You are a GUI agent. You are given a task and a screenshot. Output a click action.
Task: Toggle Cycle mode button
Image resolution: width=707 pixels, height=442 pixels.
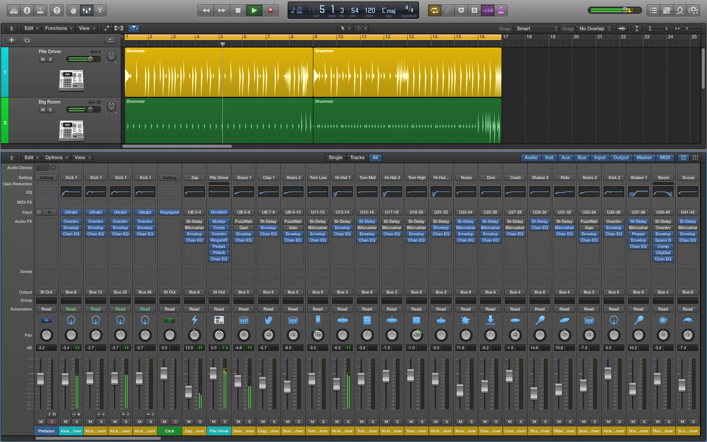[434, 10]
